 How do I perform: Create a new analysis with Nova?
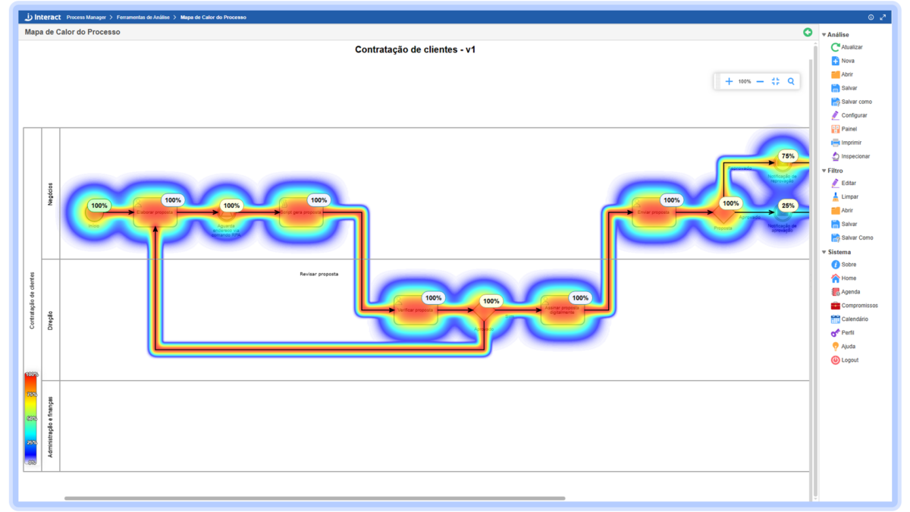[835, 61]
